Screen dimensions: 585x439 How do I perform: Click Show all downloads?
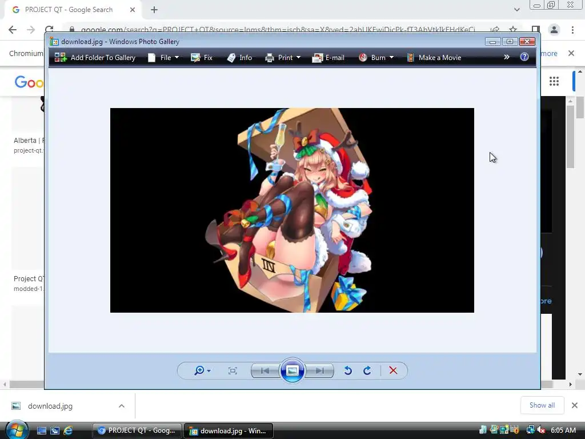[542, 405]
